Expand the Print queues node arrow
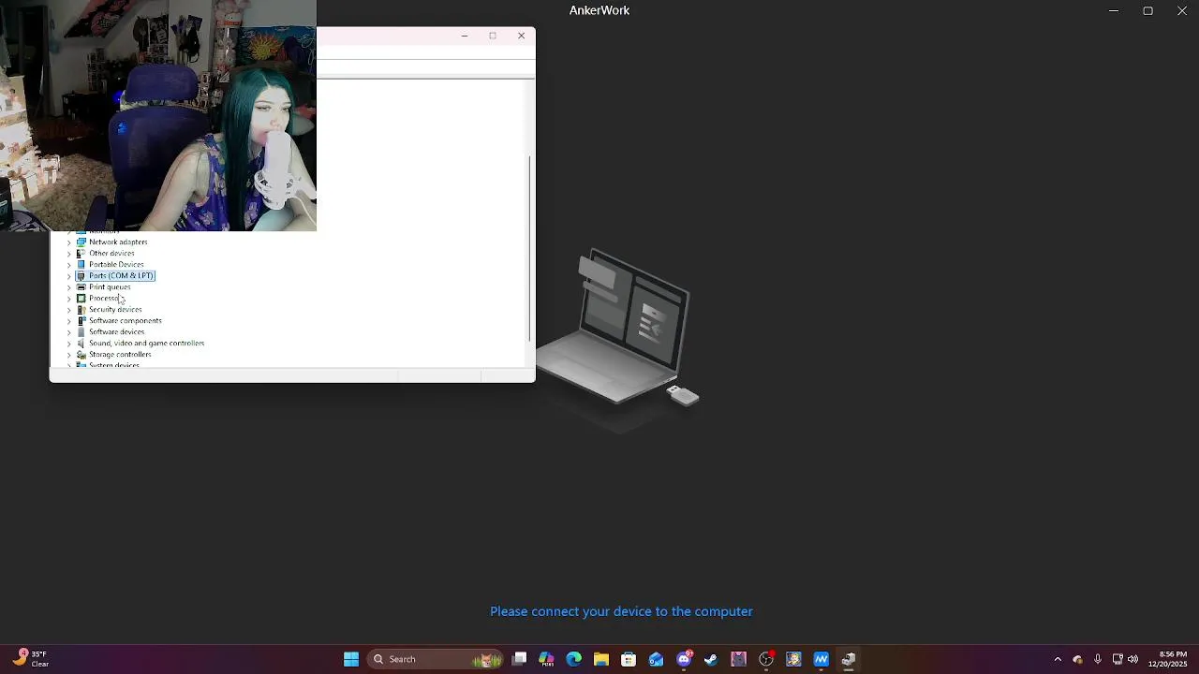 pos(68,287)
